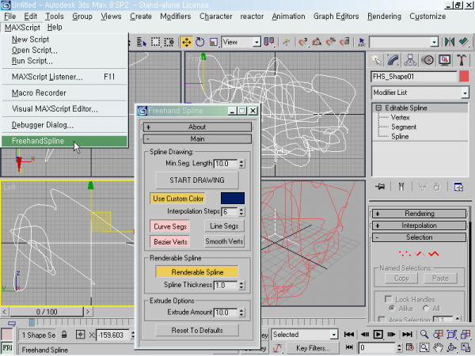Select Segment sub-object in stack

(x=404, y=127)
